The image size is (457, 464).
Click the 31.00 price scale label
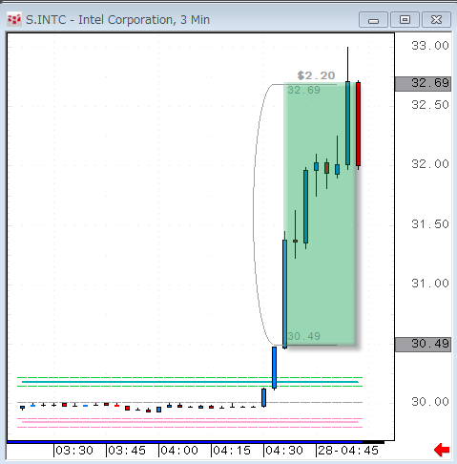pyautogui.click(x=430, y=284)
